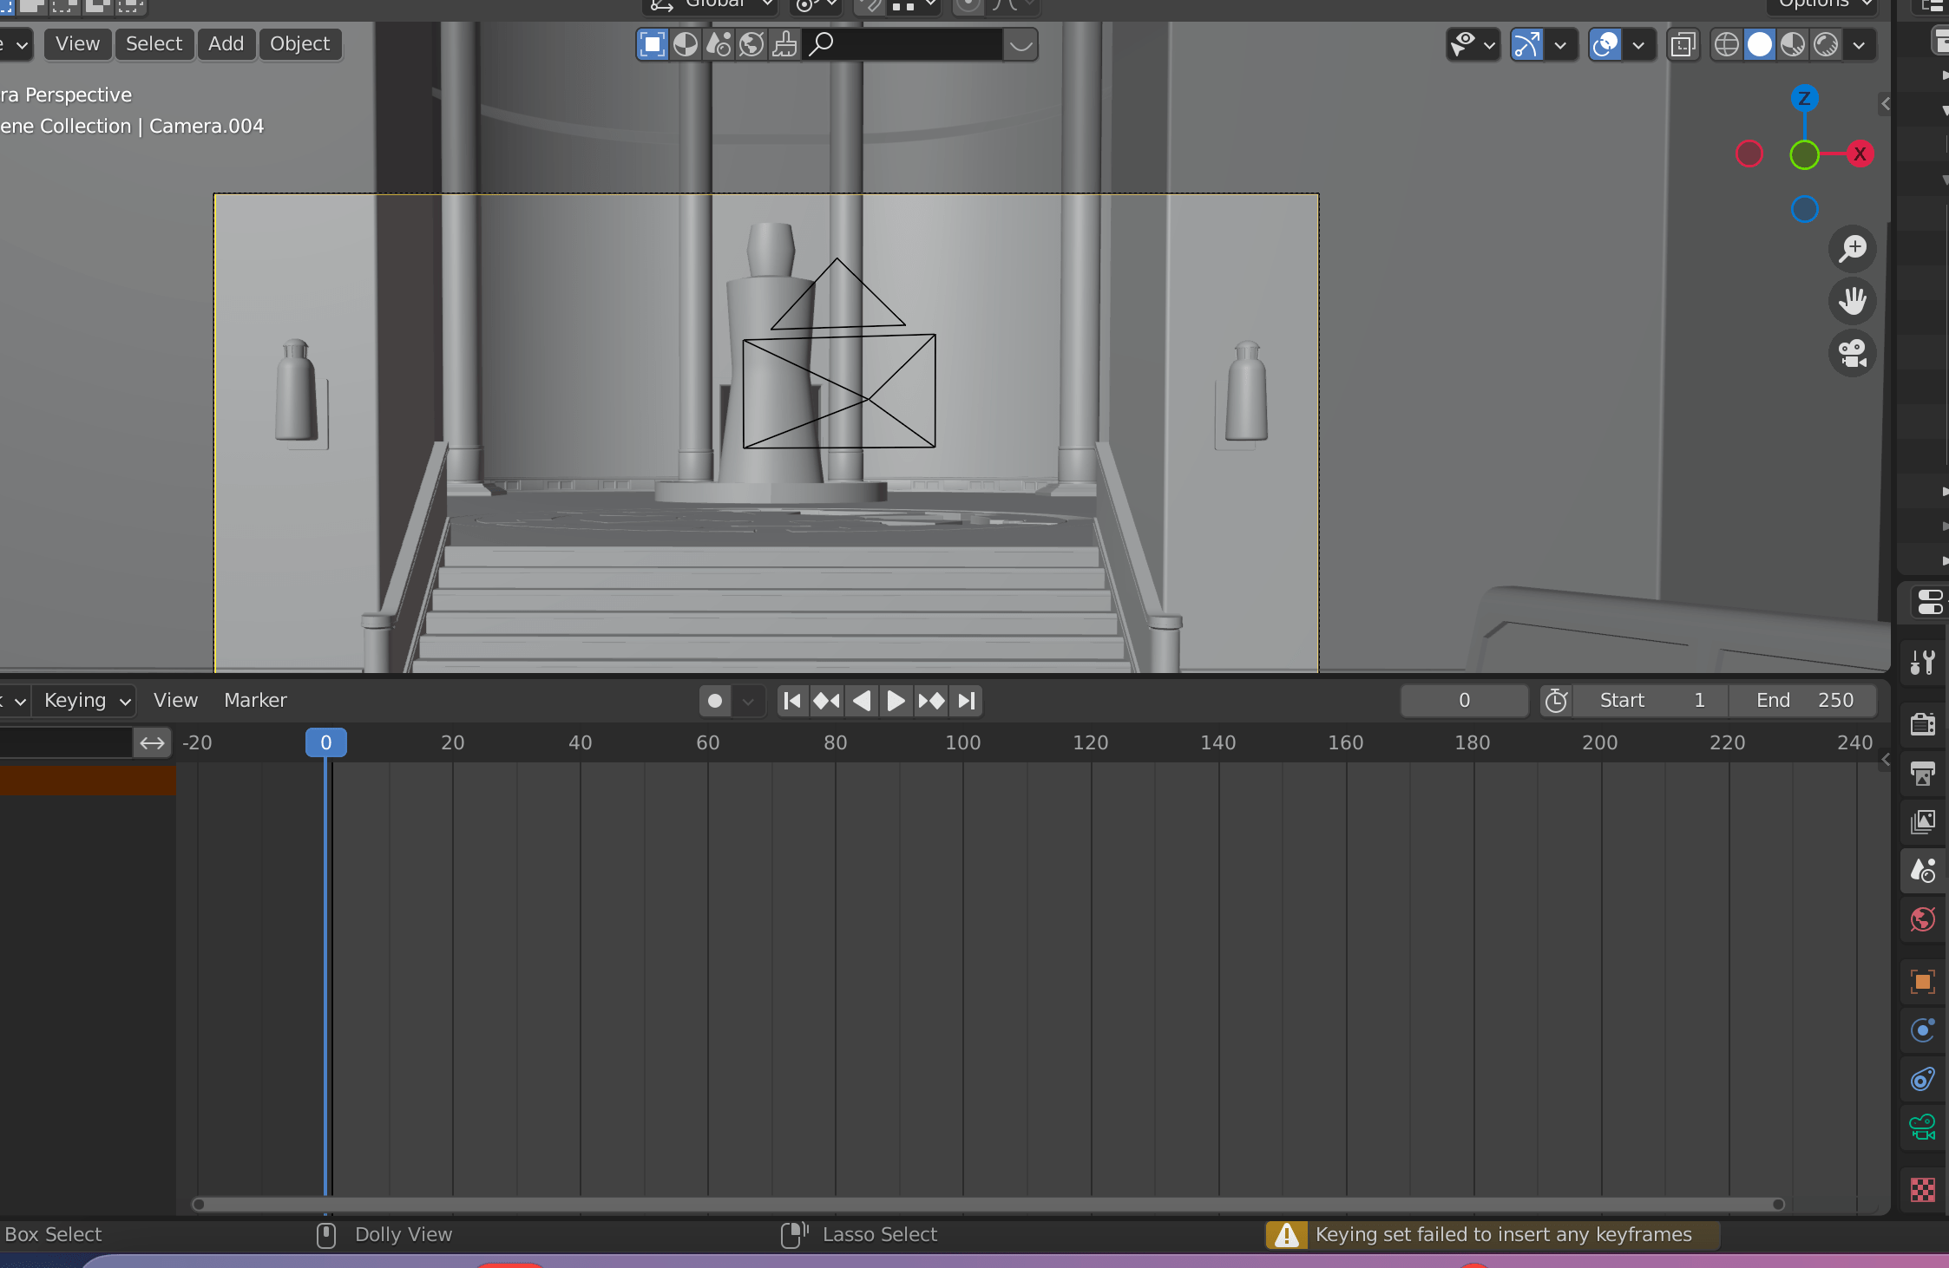Image resolution: width=1949 pixels, height=1268 pixels.
Task: Open the viewport shading options dropdown
Action: click(1860, 44)
